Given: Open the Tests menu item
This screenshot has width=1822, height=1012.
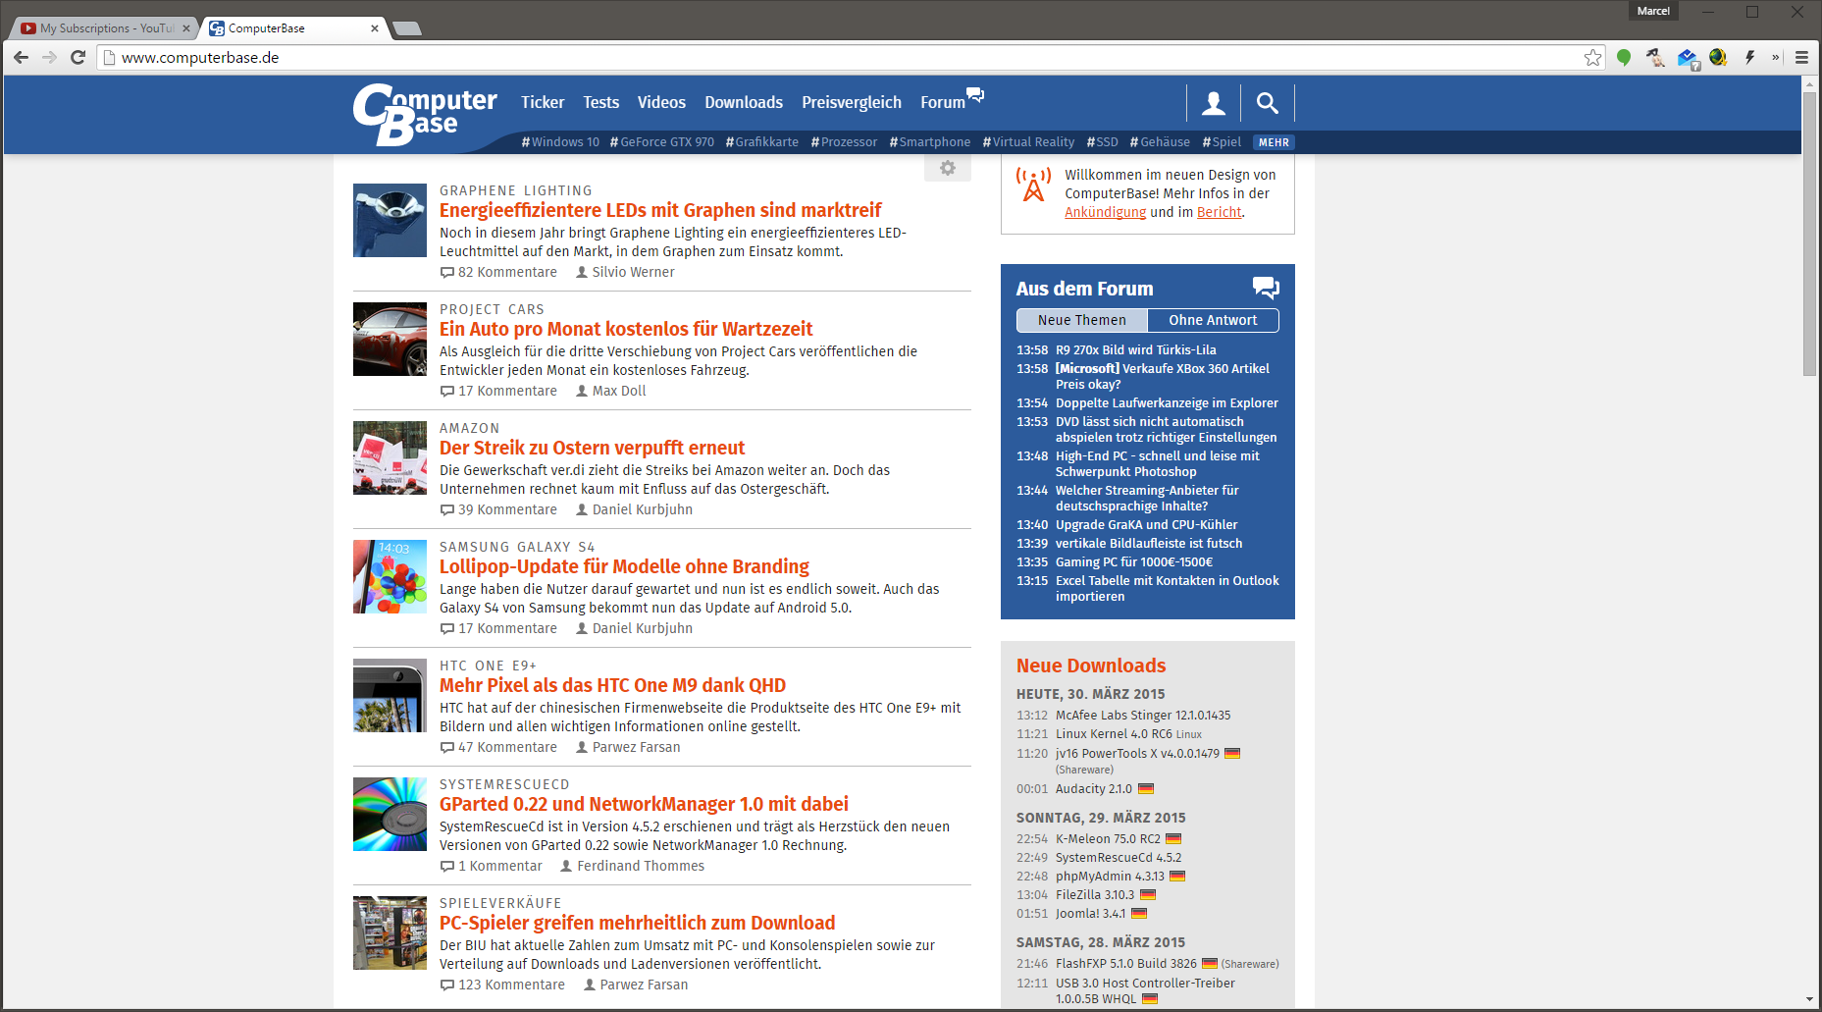Looking at the screenshot, I should tap(601, 102).
